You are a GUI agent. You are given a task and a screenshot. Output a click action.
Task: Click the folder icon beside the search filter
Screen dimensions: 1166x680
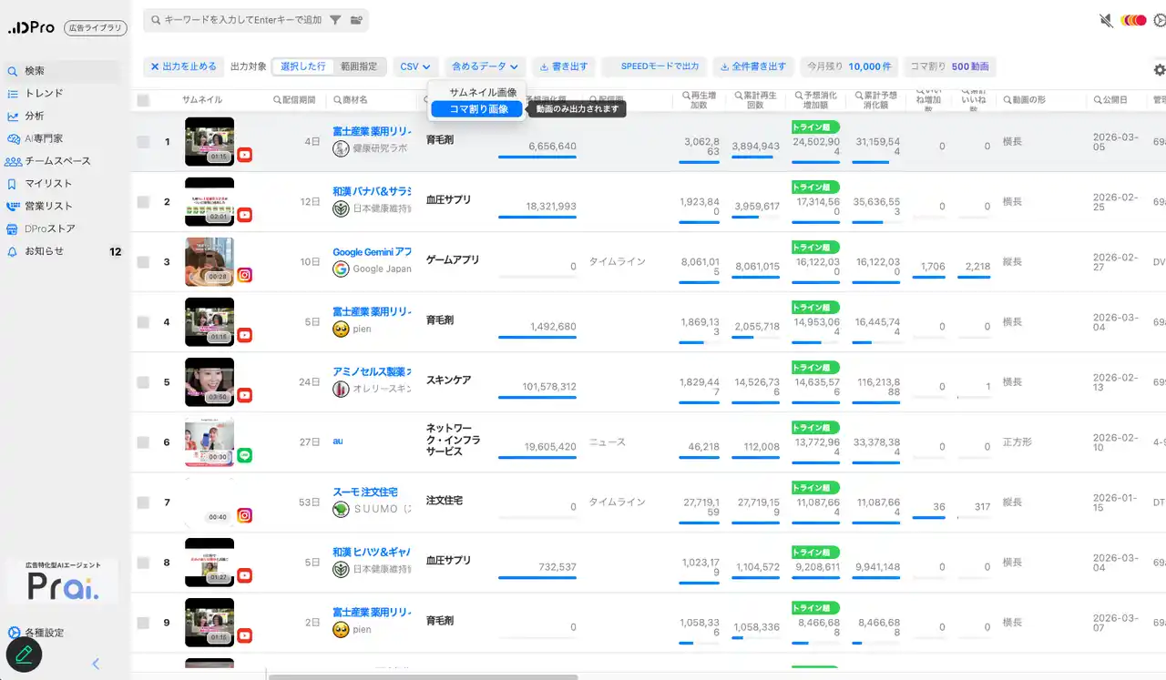click(x=356, y=20)
